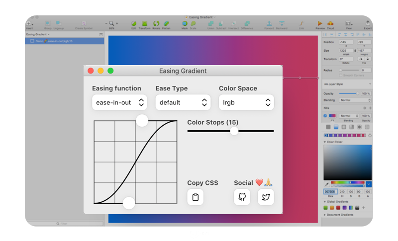
Task: Open the GitHub social link icon
Action: (x=242, y=197)
